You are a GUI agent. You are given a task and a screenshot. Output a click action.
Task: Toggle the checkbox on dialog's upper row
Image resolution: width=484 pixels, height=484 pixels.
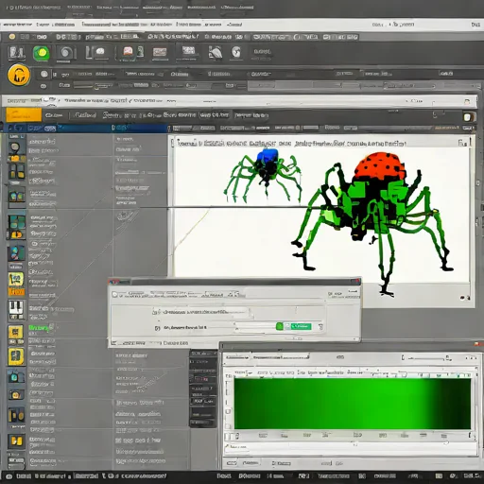tap(155, 312)
